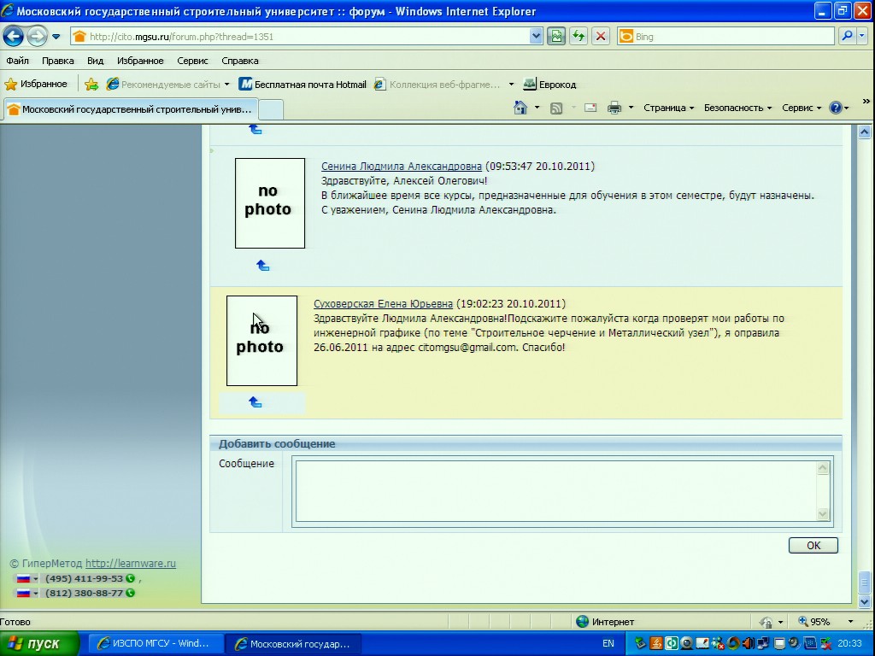
Task: Click the (495) 411-99-53 phone number
Action: (x=85, y=578)
